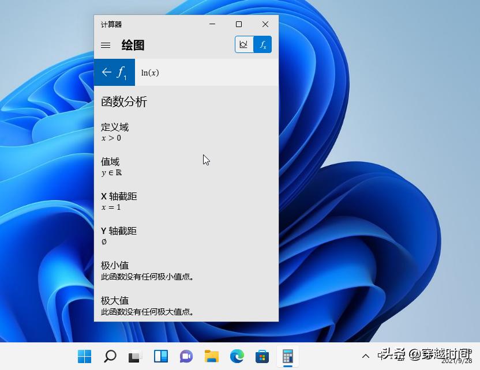
Task: Expand hidden system tray icons
Action: [365, 357]
